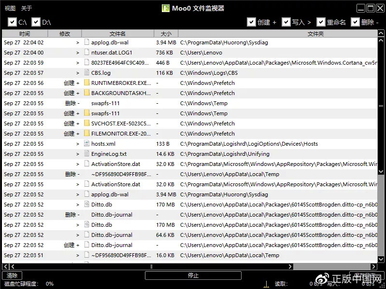
Task: Toggle the 创建 + filter checkbox
Action: pyautogui.click(x=251, y=22)
